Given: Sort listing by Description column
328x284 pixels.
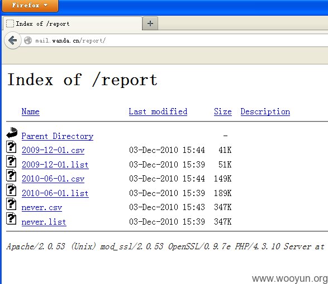Looking at the screenshot, I should click(265, 111).
